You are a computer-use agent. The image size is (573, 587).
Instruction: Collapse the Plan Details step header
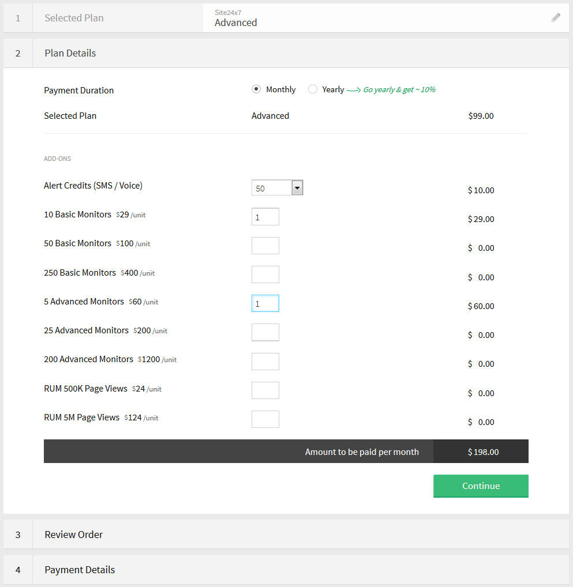[70, 53]
